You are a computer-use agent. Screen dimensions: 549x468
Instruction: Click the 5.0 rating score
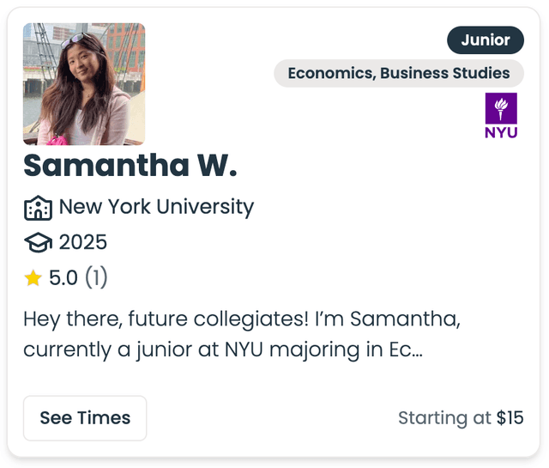point(63,277)
